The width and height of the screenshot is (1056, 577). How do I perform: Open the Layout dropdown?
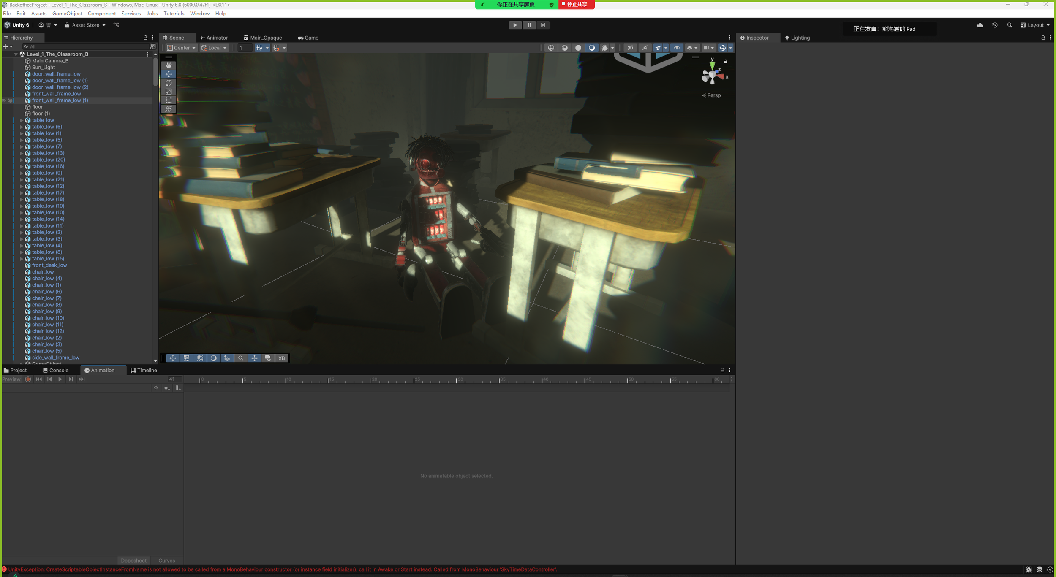point(1035,25)
